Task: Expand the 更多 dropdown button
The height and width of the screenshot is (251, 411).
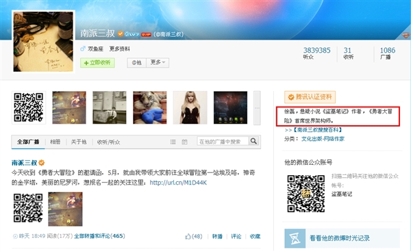Action: point(158,62)
